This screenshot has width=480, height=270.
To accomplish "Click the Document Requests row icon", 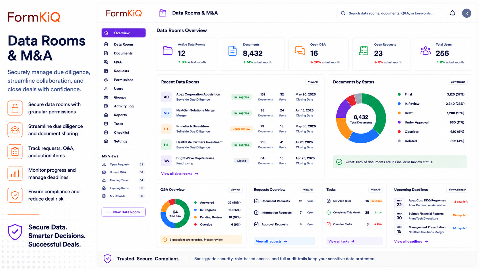I will point(256,201).
